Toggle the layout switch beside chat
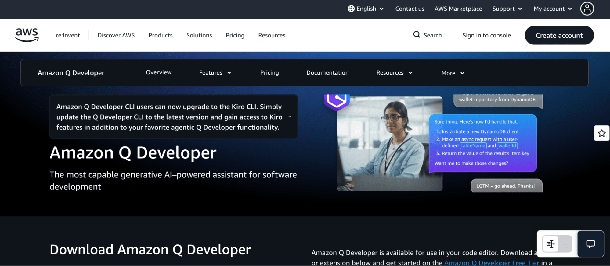The width and height of the screenshot is (610, 266). (557, 244)
